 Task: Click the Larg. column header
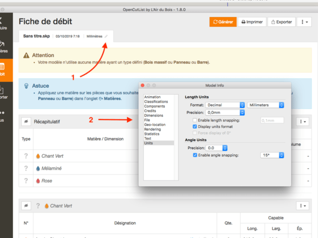coord(276,228)
